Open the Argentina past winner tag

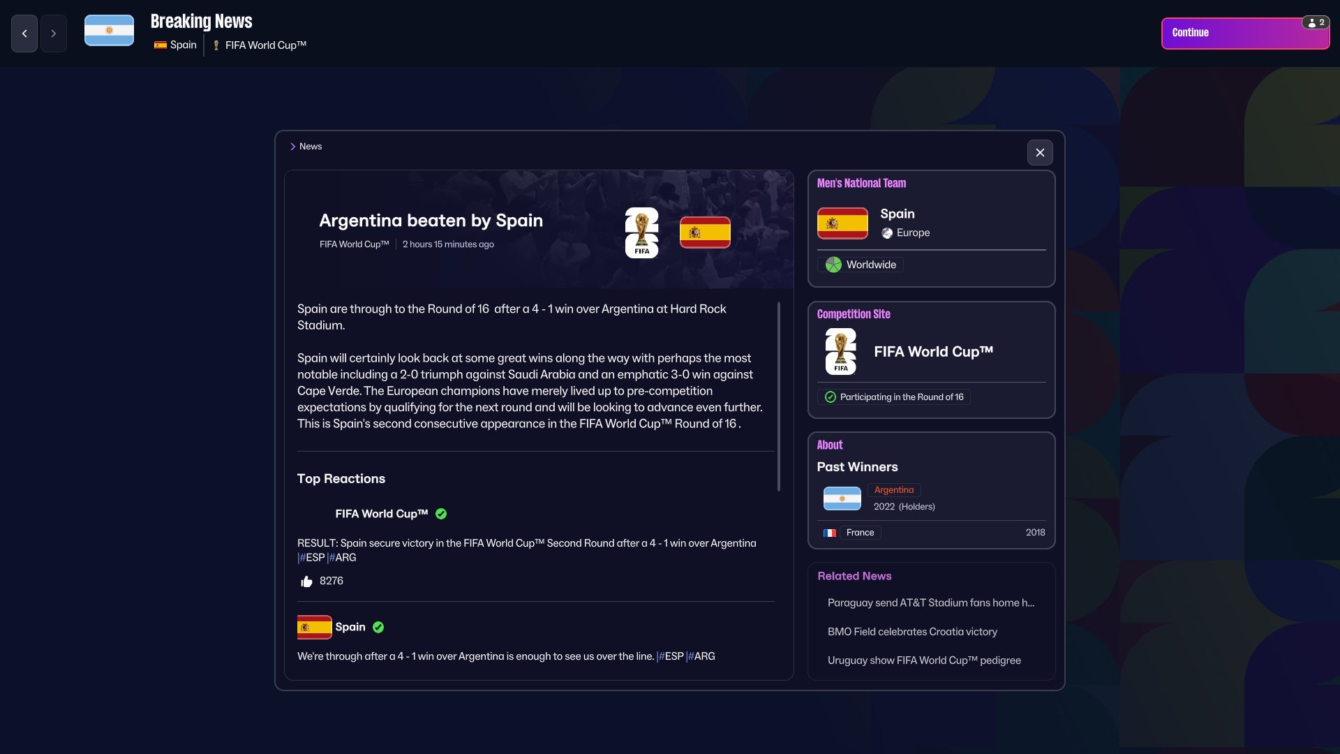[x=894, y=490]
